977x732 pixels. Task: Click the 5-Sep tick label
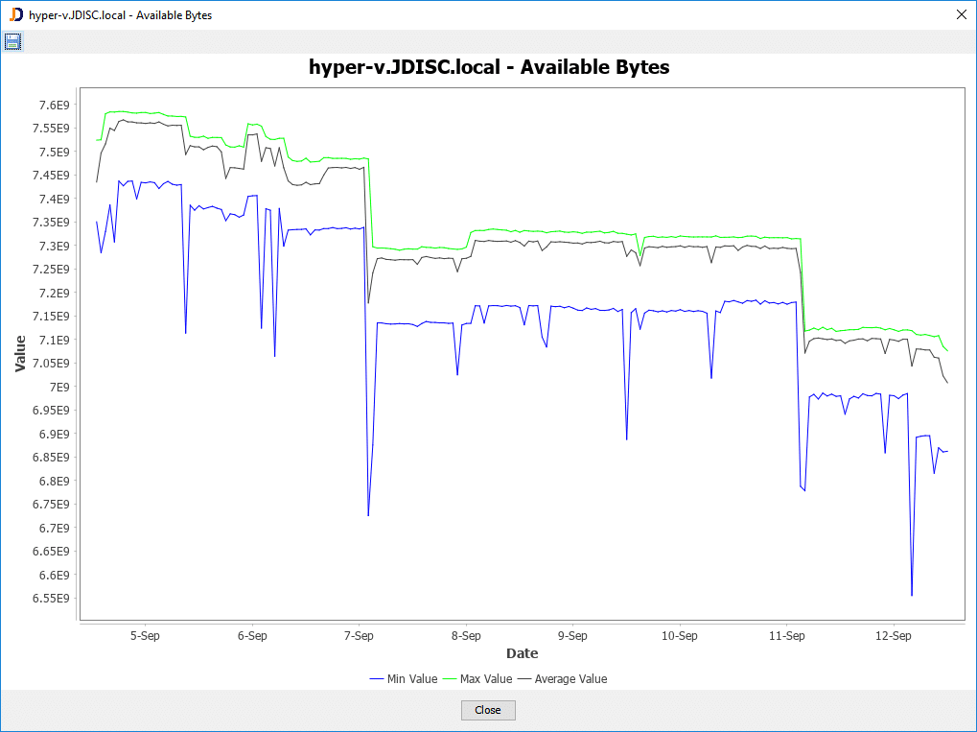(x=145, y=635)
